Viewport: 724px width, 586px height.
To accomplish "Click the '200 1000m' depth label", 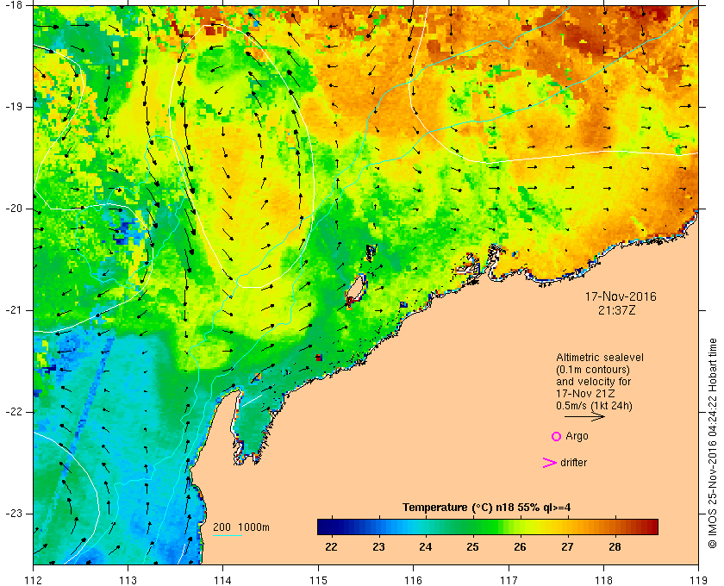I will tap(241, 527).
